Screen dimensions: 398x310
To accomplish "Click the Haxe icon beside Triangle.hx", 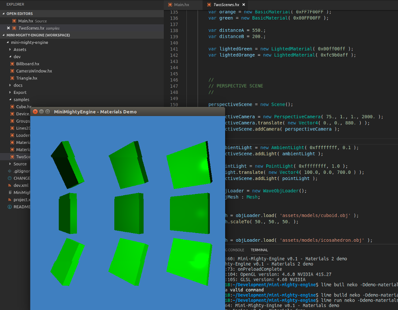I will pyautogui.click(x=12, y=78).
